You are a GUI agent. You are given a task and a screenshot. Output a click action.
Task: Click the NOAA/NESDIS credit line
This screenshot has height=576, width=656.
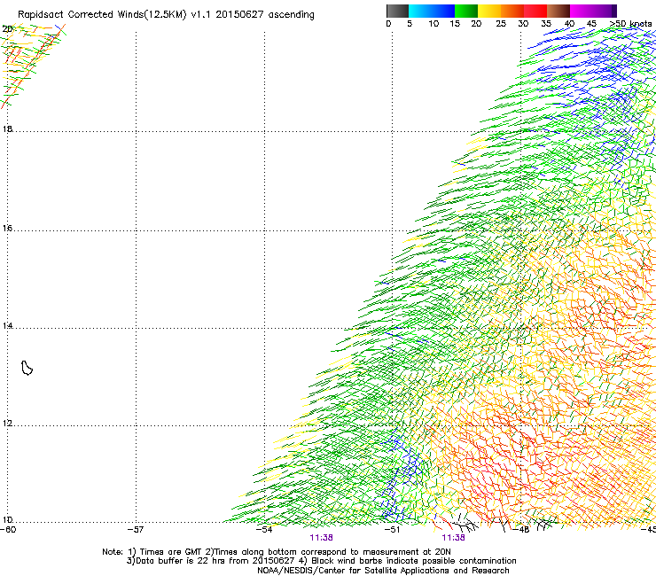[x=383, y=571]
